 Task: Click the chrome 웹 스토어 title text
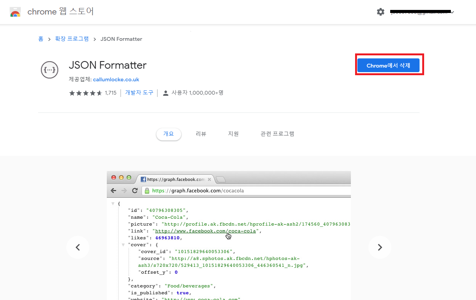[61, 12]
